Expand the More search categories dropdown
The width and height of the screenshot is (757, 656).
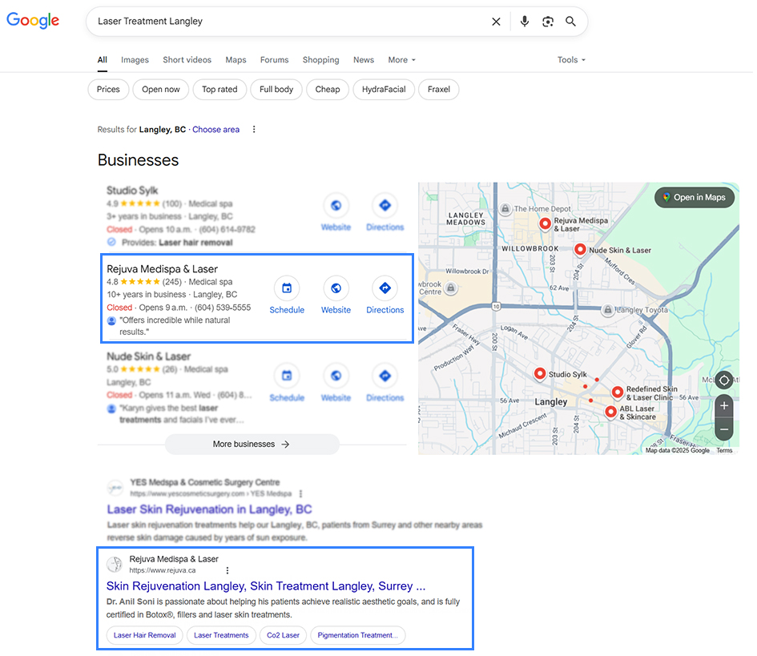click(x=401, y=60)
